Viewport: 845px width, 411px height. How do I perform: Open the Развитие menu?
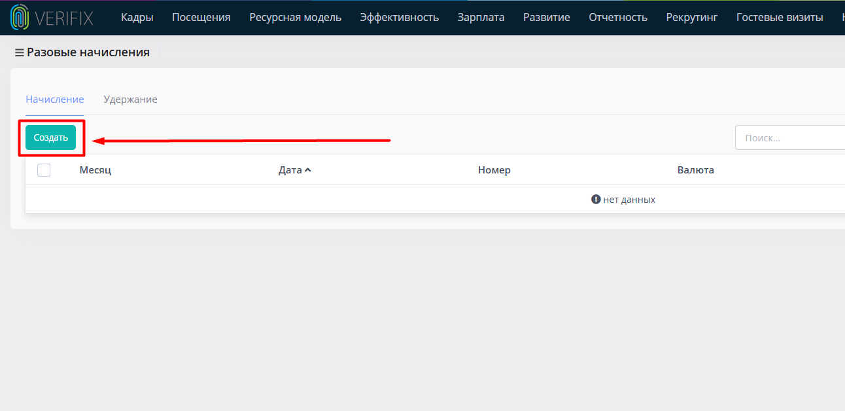(x=547, y=17)
